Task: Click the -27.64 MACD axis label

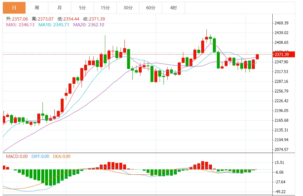Action: (280, 182)
